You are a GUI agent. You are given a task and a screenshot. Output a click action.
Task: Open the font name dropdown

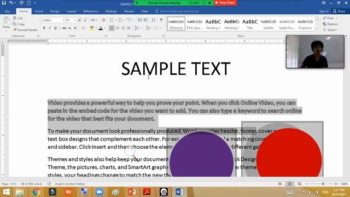pyautogui.click(x=63, y=20)
